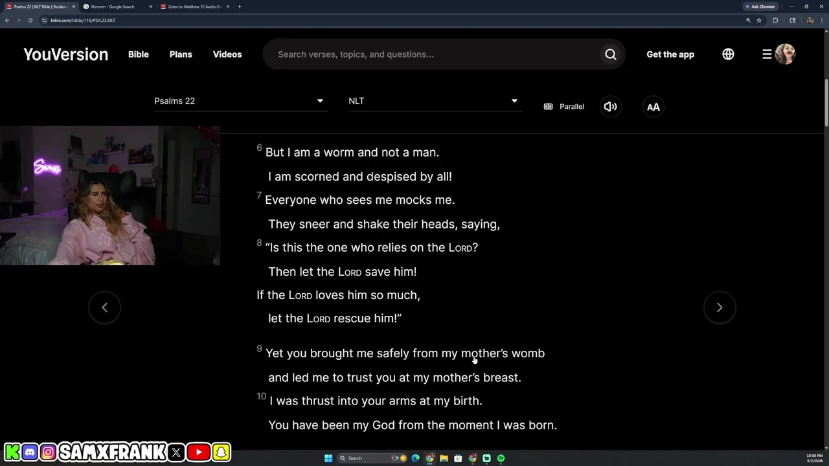Click the search magnifier button
Viewport: 829px width, 466px height.
611,54
